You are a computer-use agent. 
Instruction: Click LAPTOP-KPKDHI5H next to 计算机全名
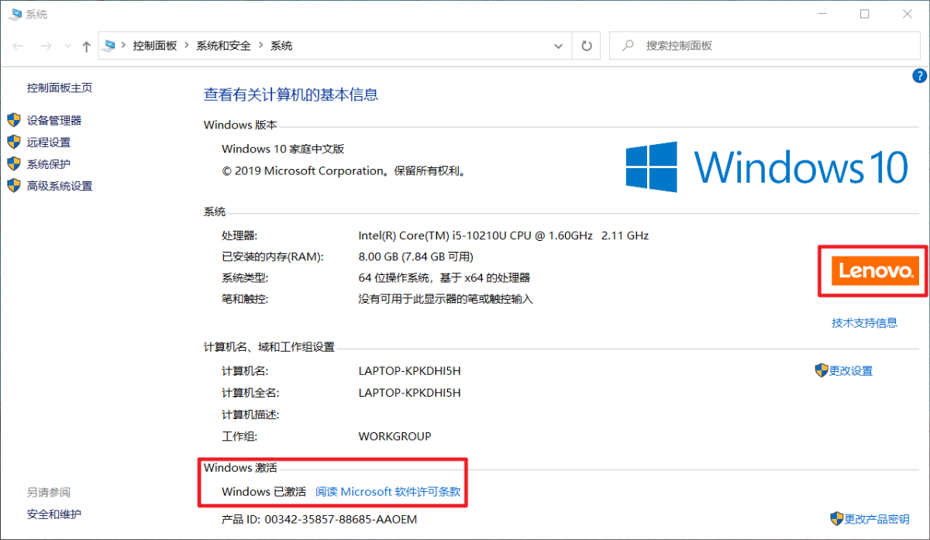pos(409,392)
